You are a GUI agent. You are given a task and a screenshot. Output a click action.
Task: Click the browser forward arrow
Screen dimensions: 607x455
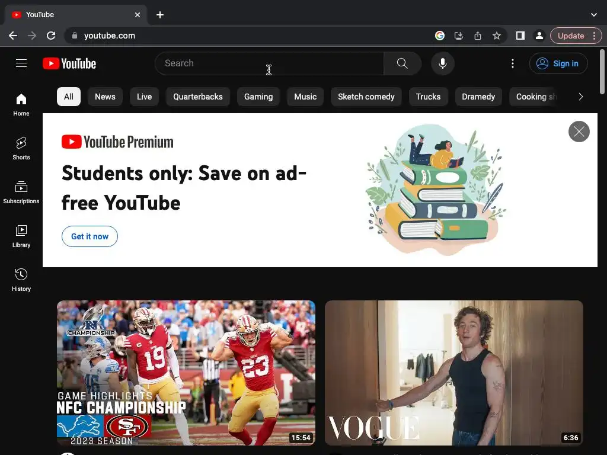click(32, 36)
